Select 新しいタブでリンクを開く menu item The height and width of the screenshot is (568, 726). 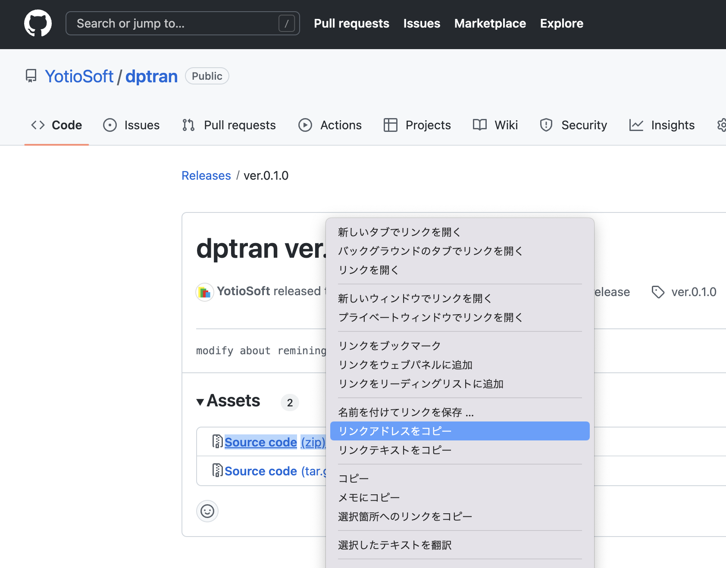[460, 232]
